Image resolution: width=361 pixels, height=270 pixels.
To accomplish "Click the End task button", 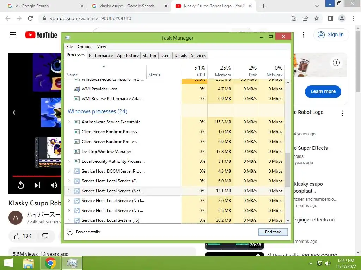I will coord(273,232).
